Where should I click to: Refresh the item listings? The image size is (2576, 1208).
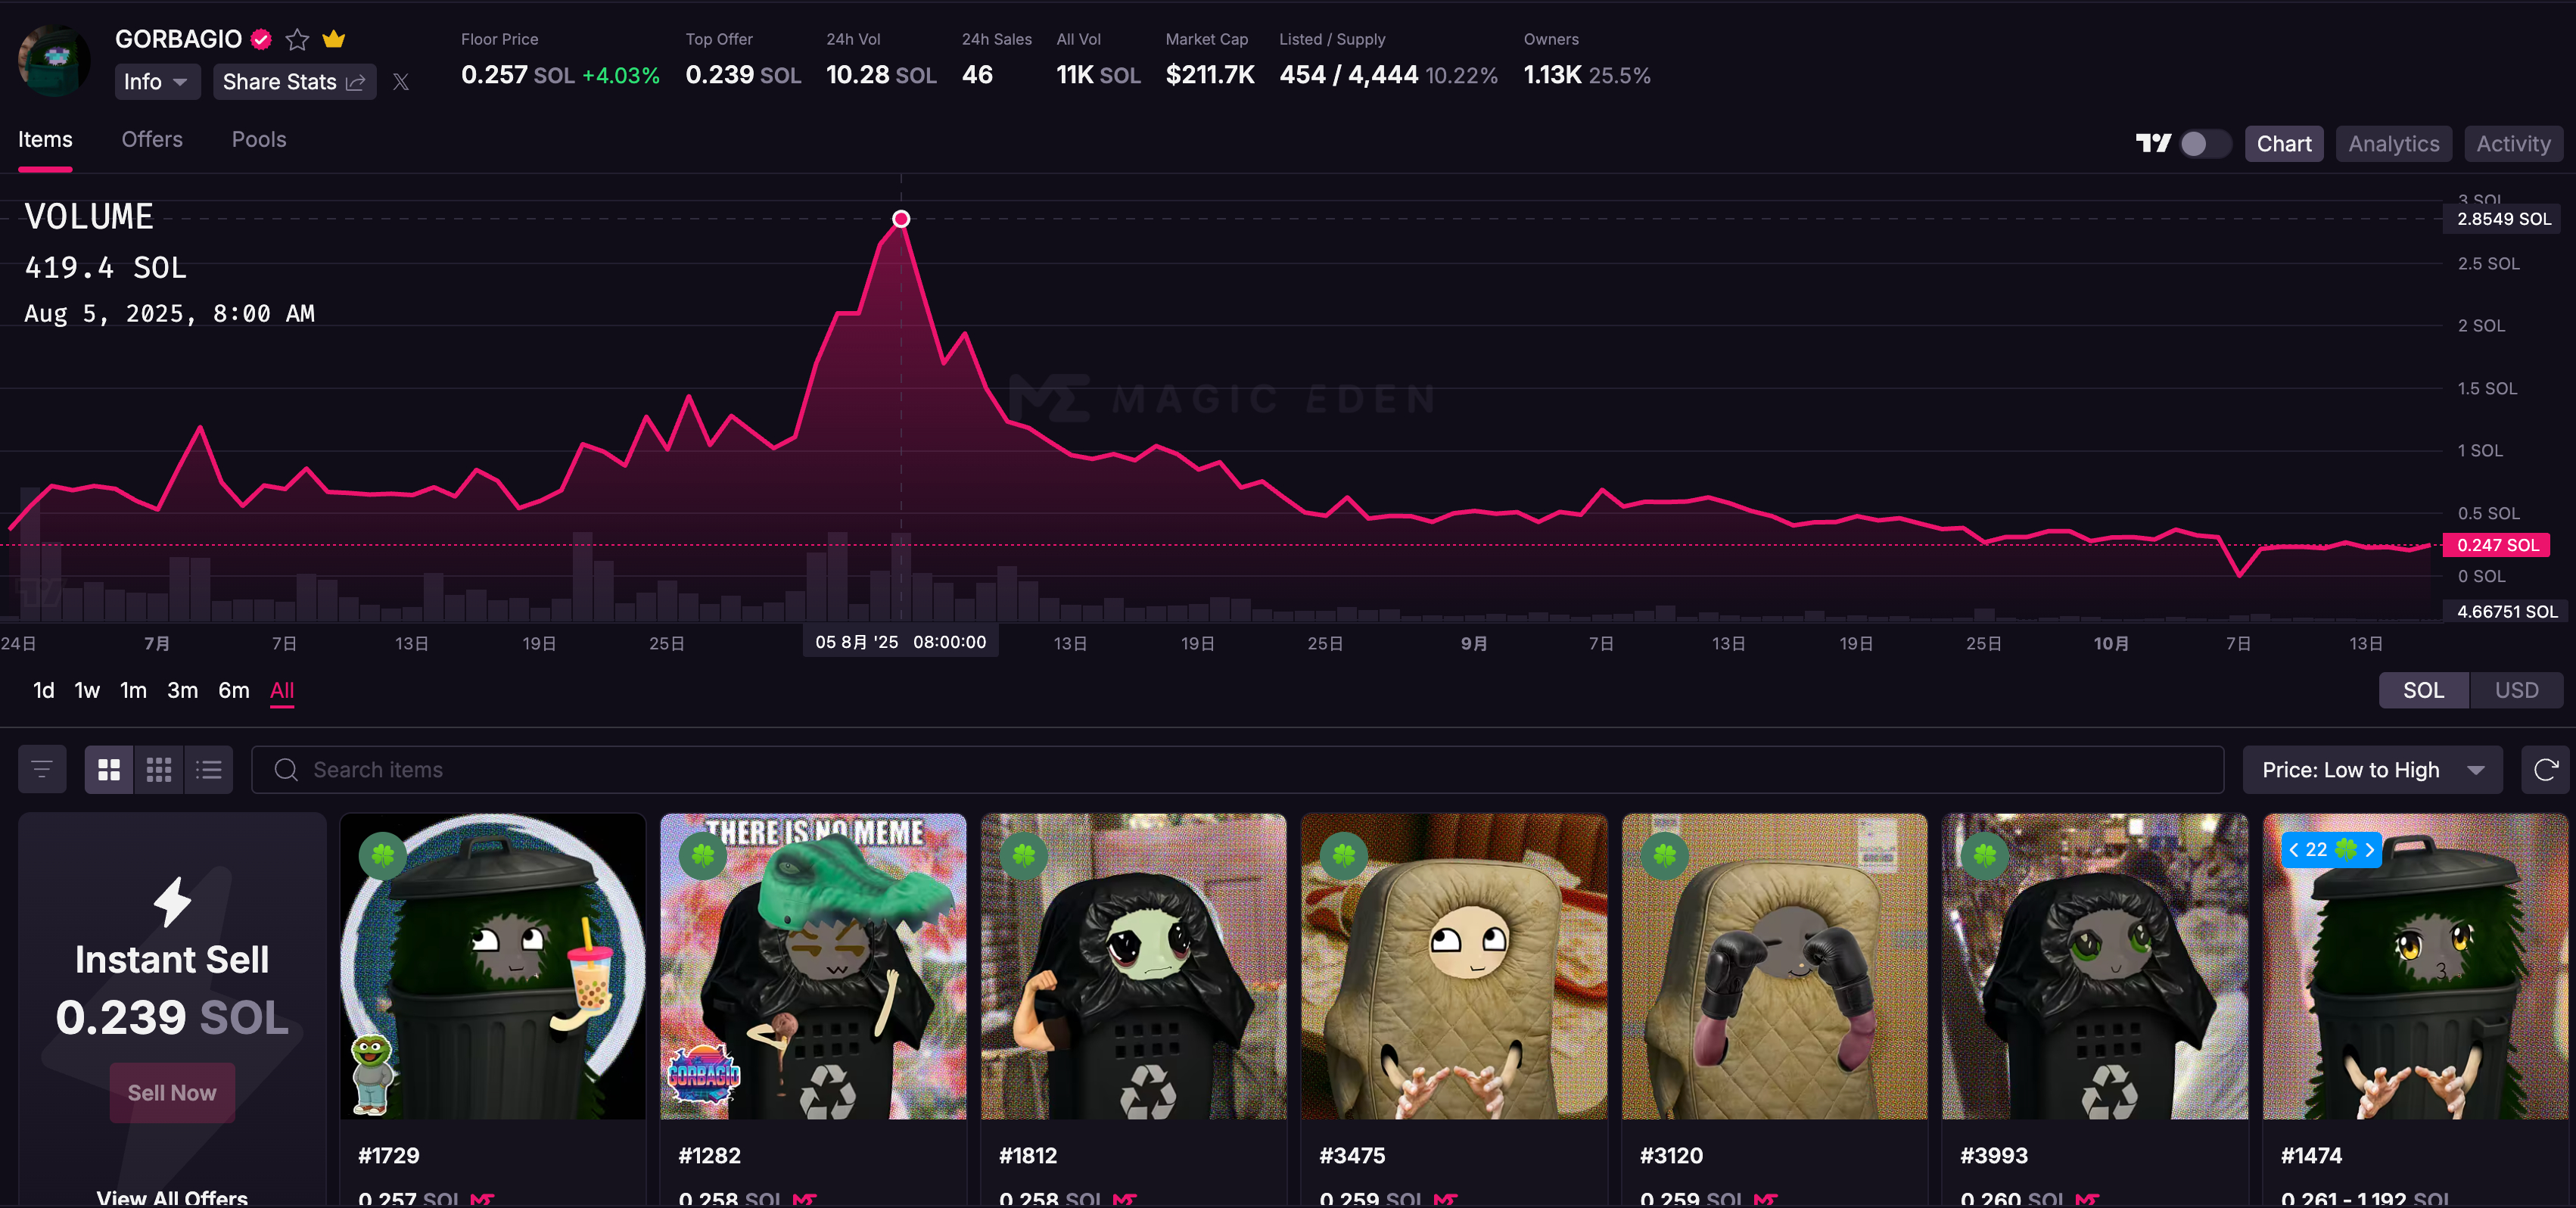tap(2545, 769)
